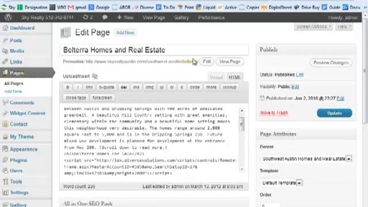368x207 pixels.
Task: Open the Contact section
Action: point(18,124)
